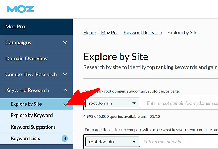Click chevron beside Explore by Site

(x=65, y=104)
